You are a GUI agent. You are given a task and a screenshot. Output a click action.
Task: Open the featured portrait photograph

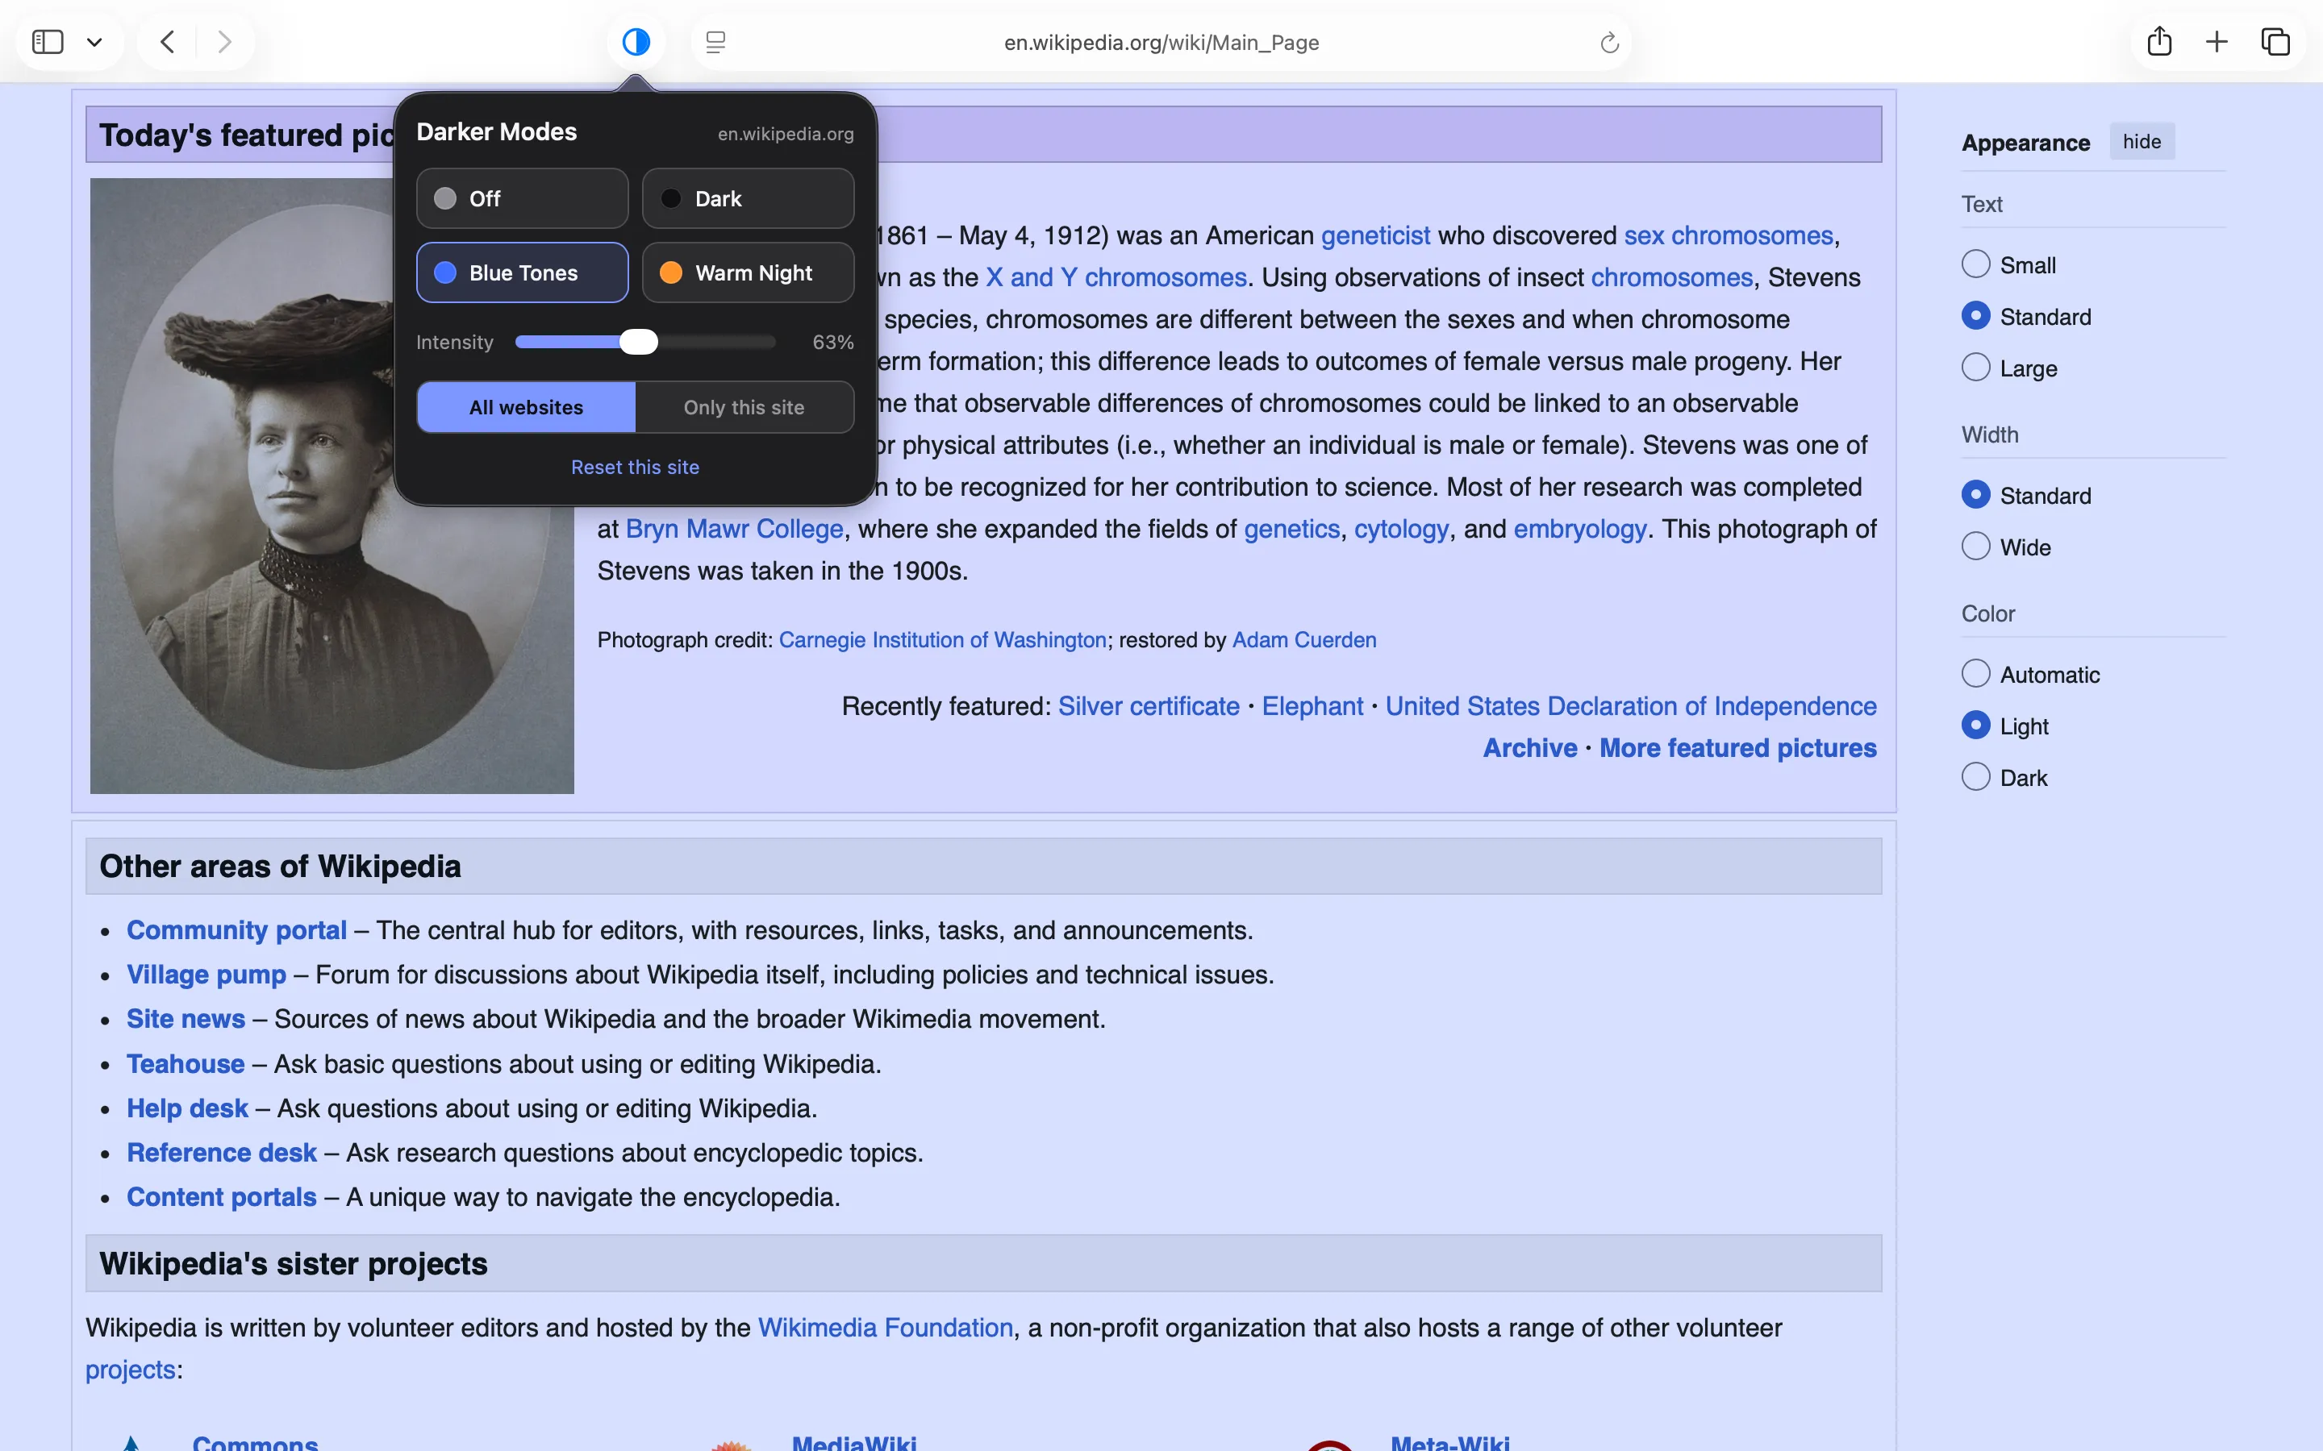pyautogui.click(x=332, y=485)
